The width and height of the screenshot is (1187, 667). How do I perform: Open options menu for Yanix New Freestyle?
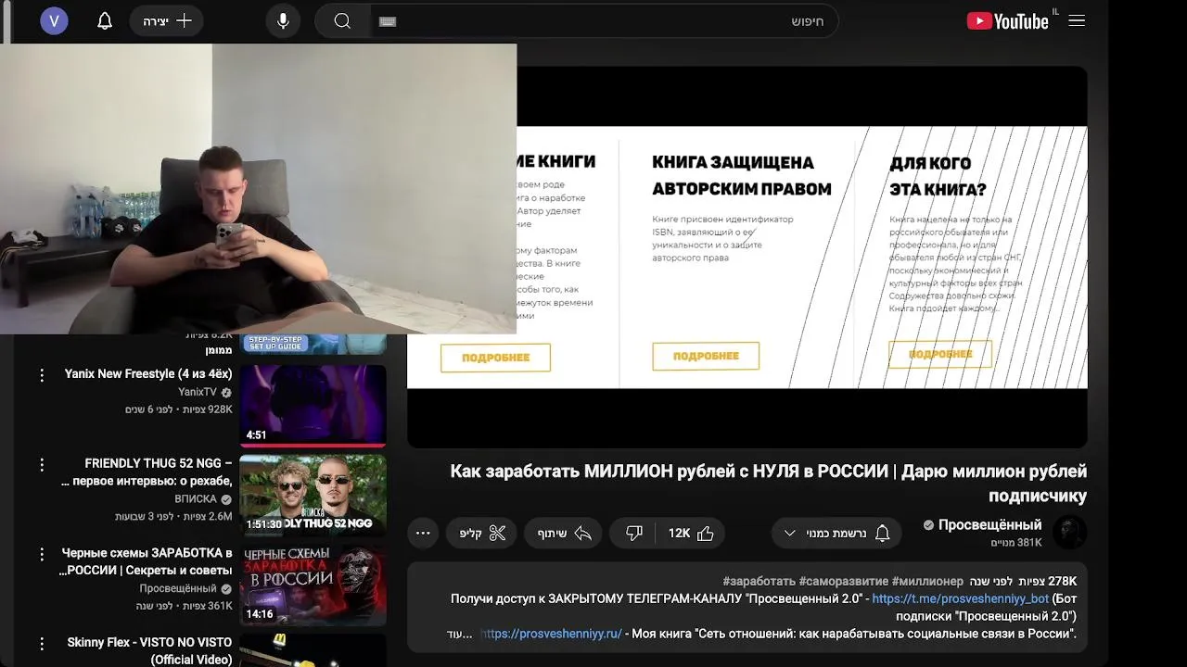pyautogui.click(x=42, y=375)
